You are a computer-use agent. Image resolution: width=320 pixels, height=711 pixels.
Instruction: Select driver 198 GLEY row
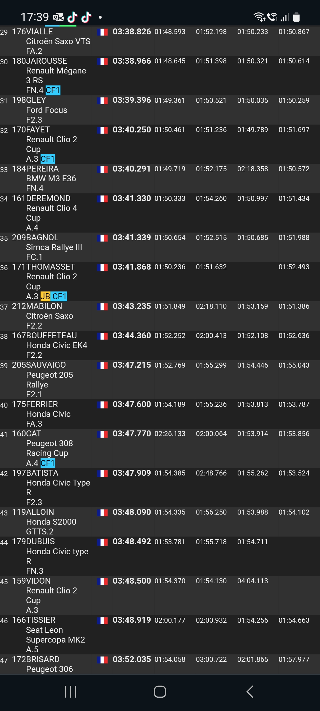click(160, 110)
